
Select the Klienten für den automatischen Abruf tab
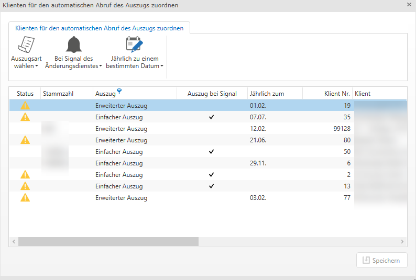(99, 28)
